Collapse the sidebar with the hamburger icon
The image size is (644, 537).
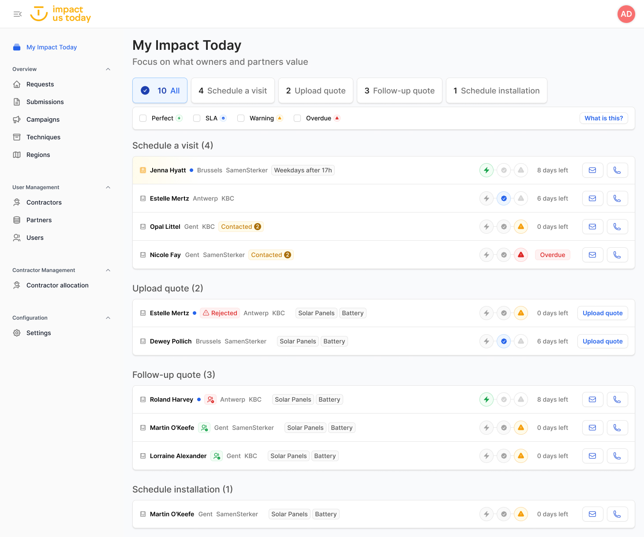click(x=18, y=14)
